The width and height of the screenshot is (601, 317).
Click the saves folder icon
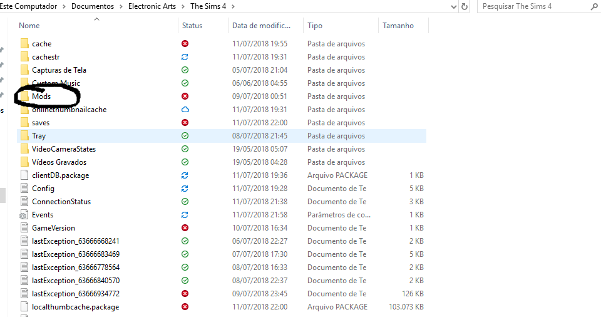pos(24,122)
